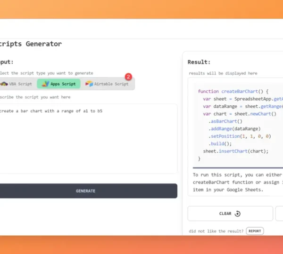Click the circular reset icon beside CLEAR
The image size is (283, 254).
pos(237,214)
